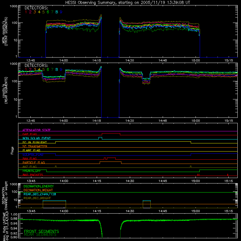Click cyan decimation pulse near 14:37
The width and height of the screenshot is (241, 241).
click(147, 201)
